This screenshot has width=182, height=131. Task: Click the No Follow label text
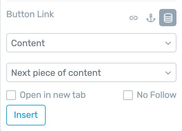[157, 95]
